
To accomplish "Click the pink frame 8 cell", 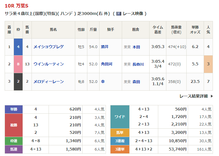I will point(18,64).
